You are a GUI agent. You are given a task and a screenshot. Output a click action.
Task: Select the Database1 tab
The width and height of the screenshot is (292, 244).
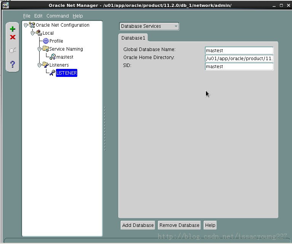pos(133,38)
